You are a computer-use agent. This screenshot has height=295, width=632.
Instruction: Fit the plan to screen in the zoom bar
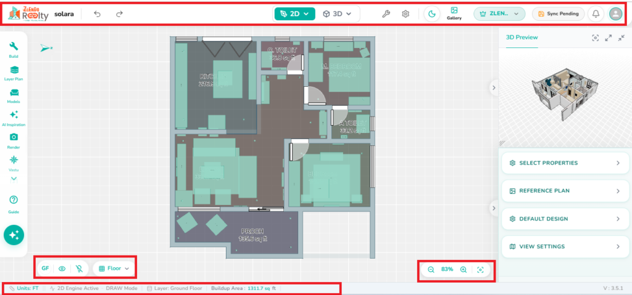(x=480, y=270)
